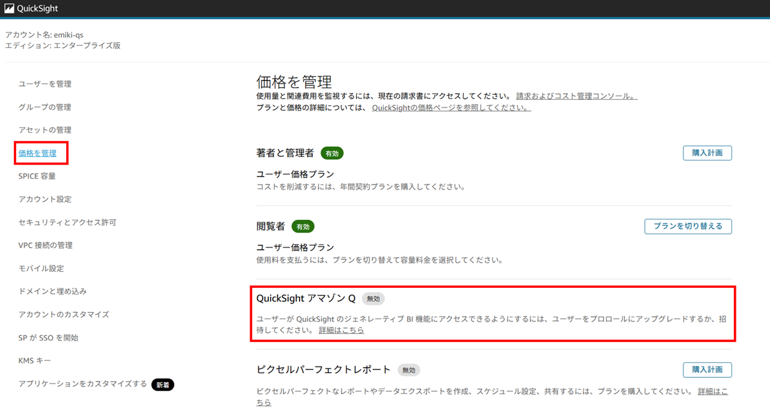Viewport: 770px width, 420px height.
Task: Select セキュリティとアクセス許可 in the sidebar
Action: click(x=67, y=222)
